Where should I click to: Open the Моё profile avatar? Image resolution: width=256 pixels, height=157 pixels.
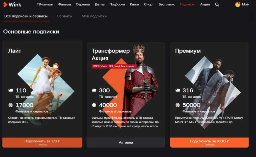coord(238,5)
